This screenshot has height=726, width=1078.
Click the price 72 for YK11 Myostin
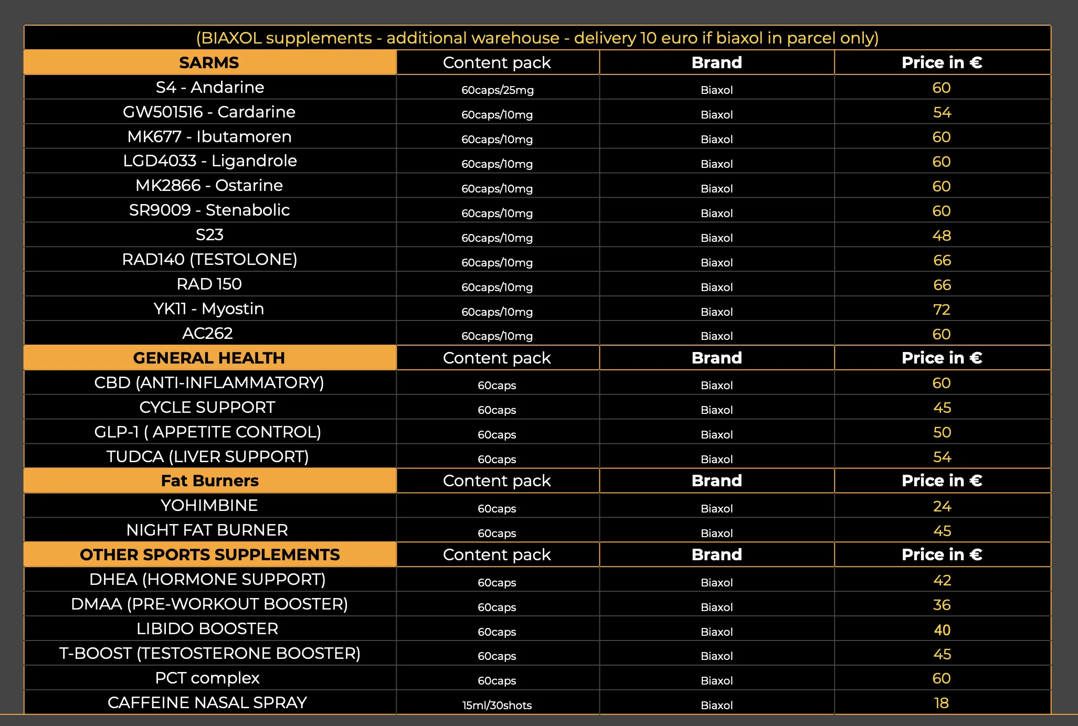point(942,309)
